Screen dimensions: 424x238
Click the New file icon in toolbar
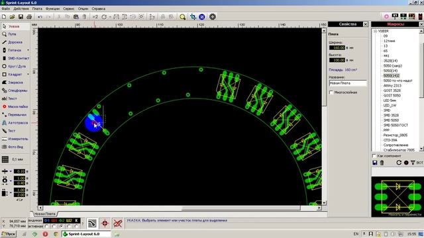coord(4,17)
